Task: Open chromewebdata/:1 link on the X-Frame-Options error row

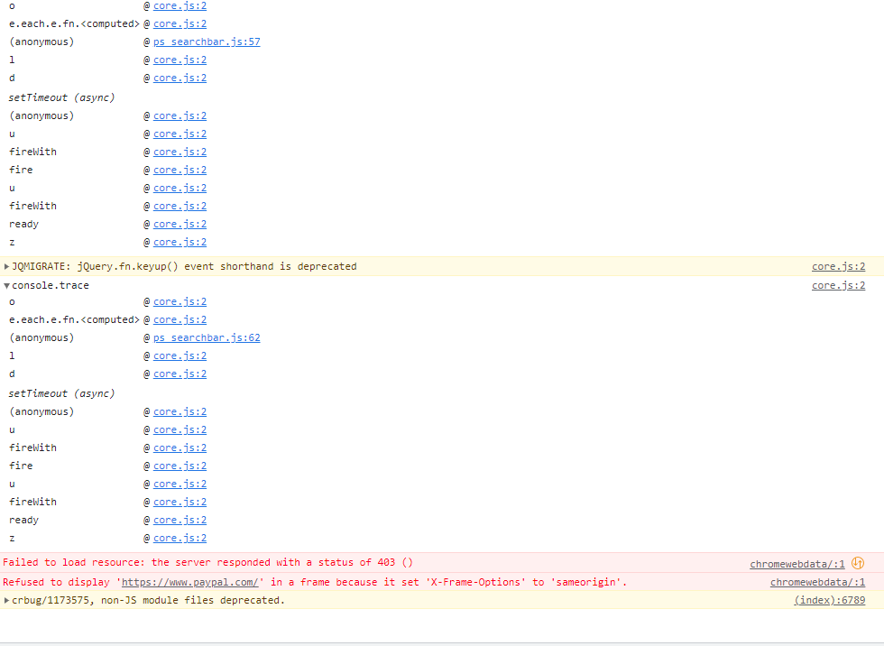Action: pyautogui.click(x=817, y=582)
